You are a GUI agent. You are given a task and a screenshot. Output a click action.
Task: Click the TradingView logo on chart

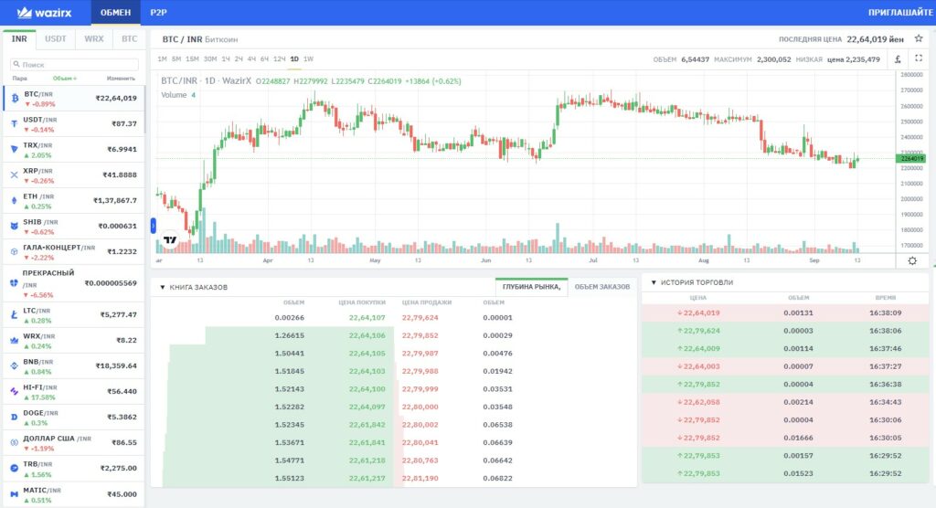(170, 240)
